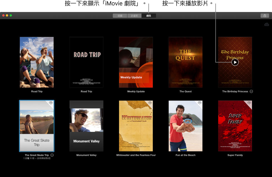The height and width of the screenshot is (177, 272).
Task: Click the iCloud upload badge on Whitewater and the Fearless Four
Action: pos(150,103)
